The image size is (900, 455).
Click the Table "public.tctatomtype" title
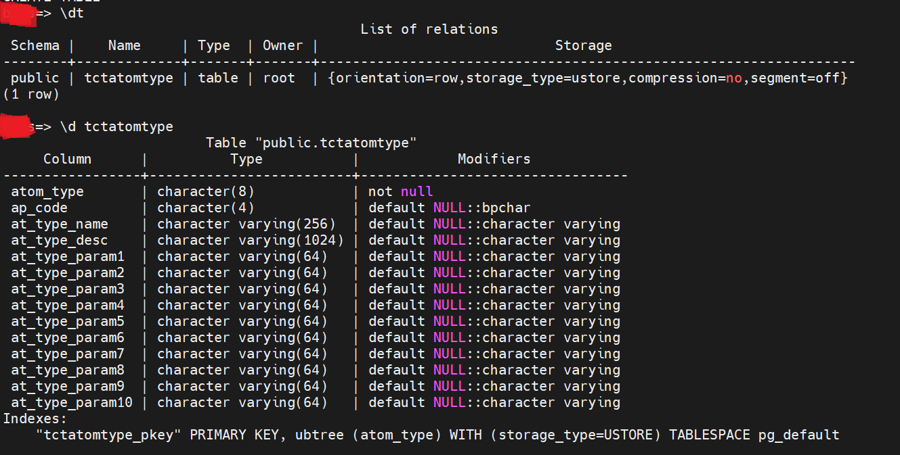click(311, 143)
